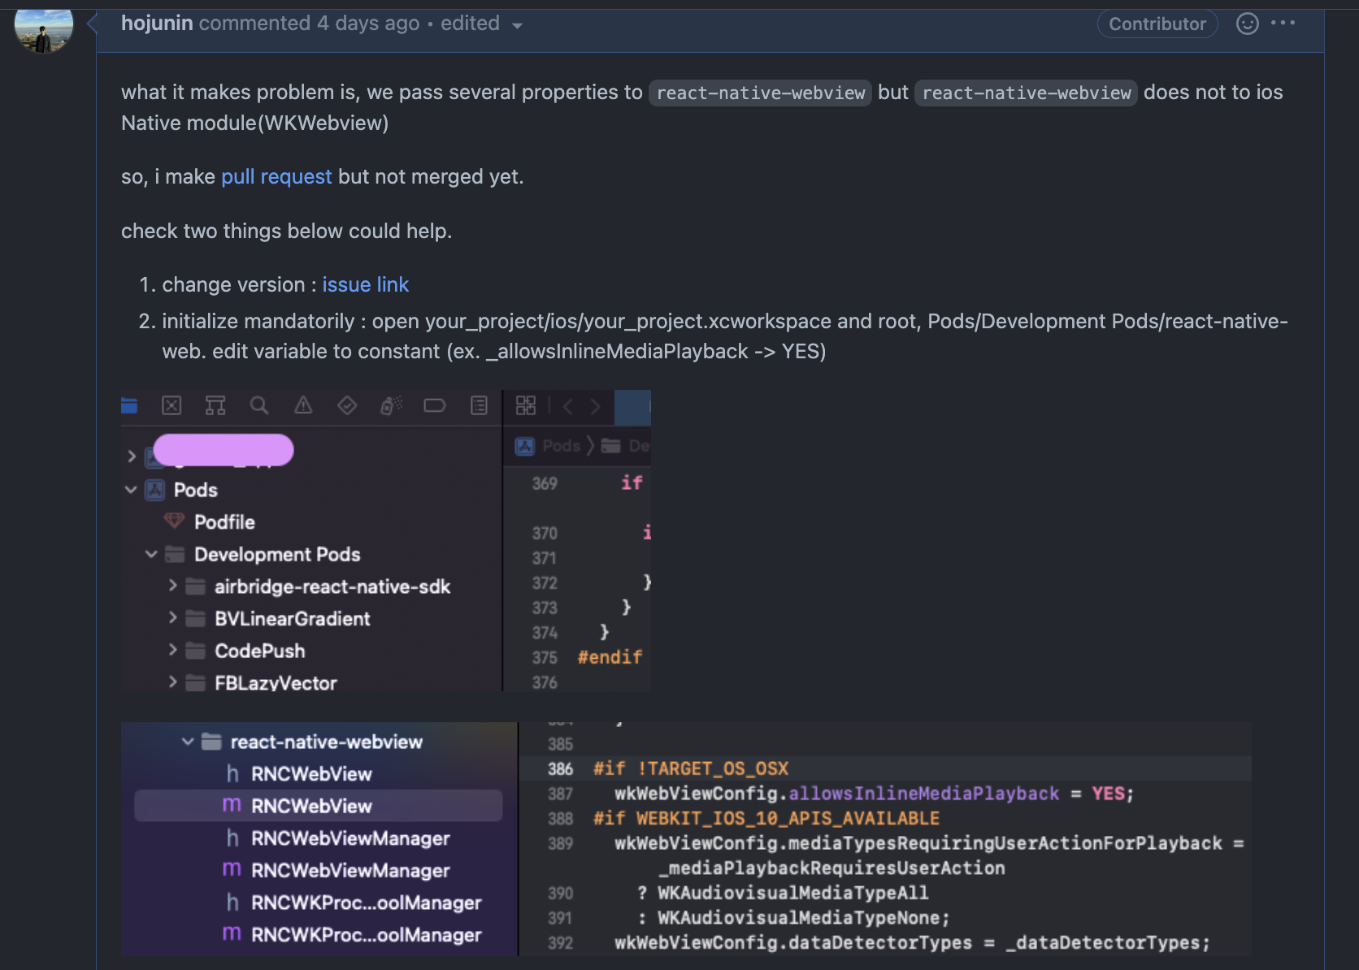Collapse the Development Pods group
The width and height of the screenshot is (1359, 970).
[151, 555]
